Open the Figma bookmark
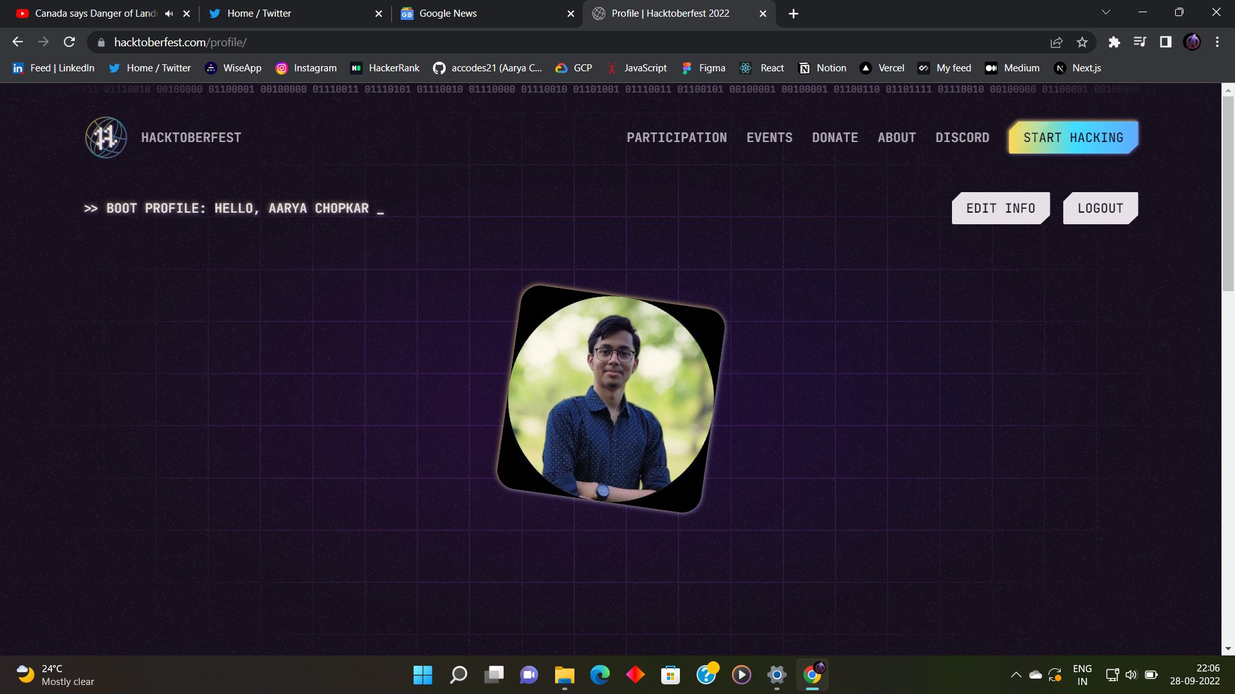 tap(704, 67)
